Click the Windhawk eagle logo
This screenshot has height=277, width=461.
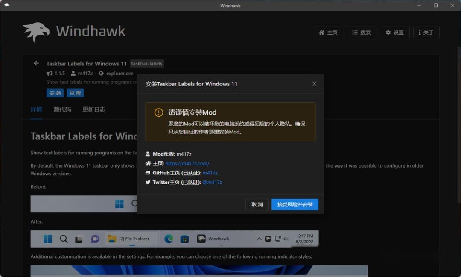coord(36,30)
